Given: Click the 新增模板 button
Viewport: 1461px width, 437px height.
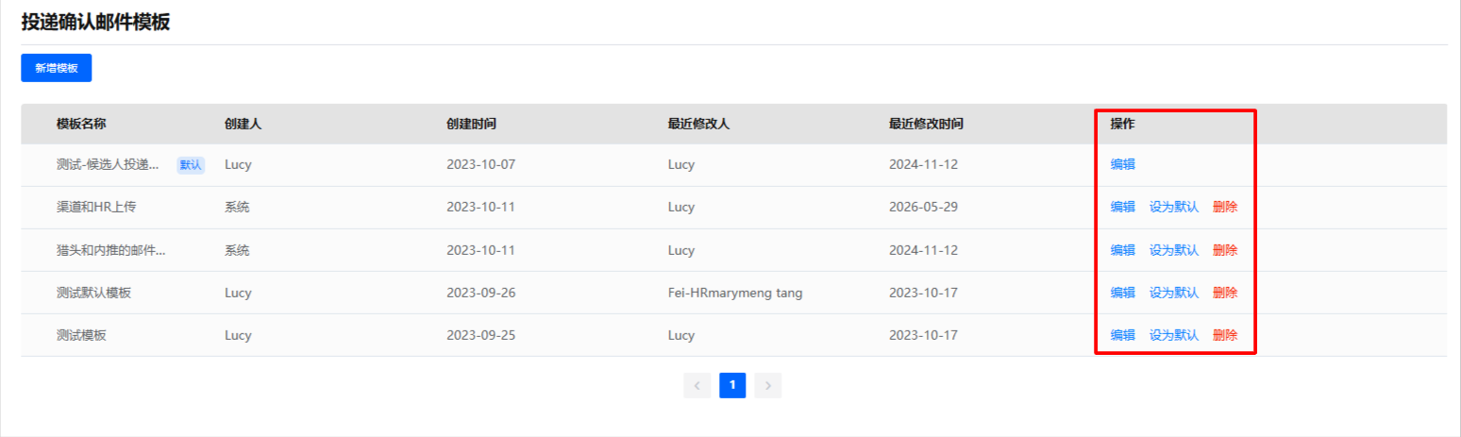Looking at the screenshot, I should pyautogui.click(x=56, y=68).
